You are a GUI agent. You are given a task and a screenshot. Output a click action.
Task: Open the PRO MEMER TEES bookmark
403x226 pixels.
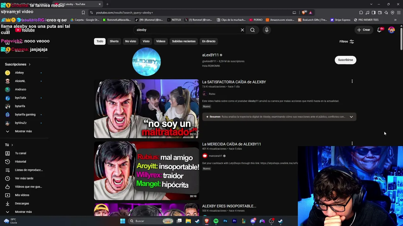tap(366, 20)
